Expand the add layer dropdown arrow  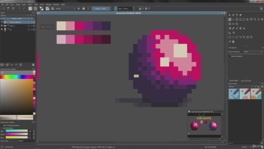pyautogui.click(x=4, y=65)
